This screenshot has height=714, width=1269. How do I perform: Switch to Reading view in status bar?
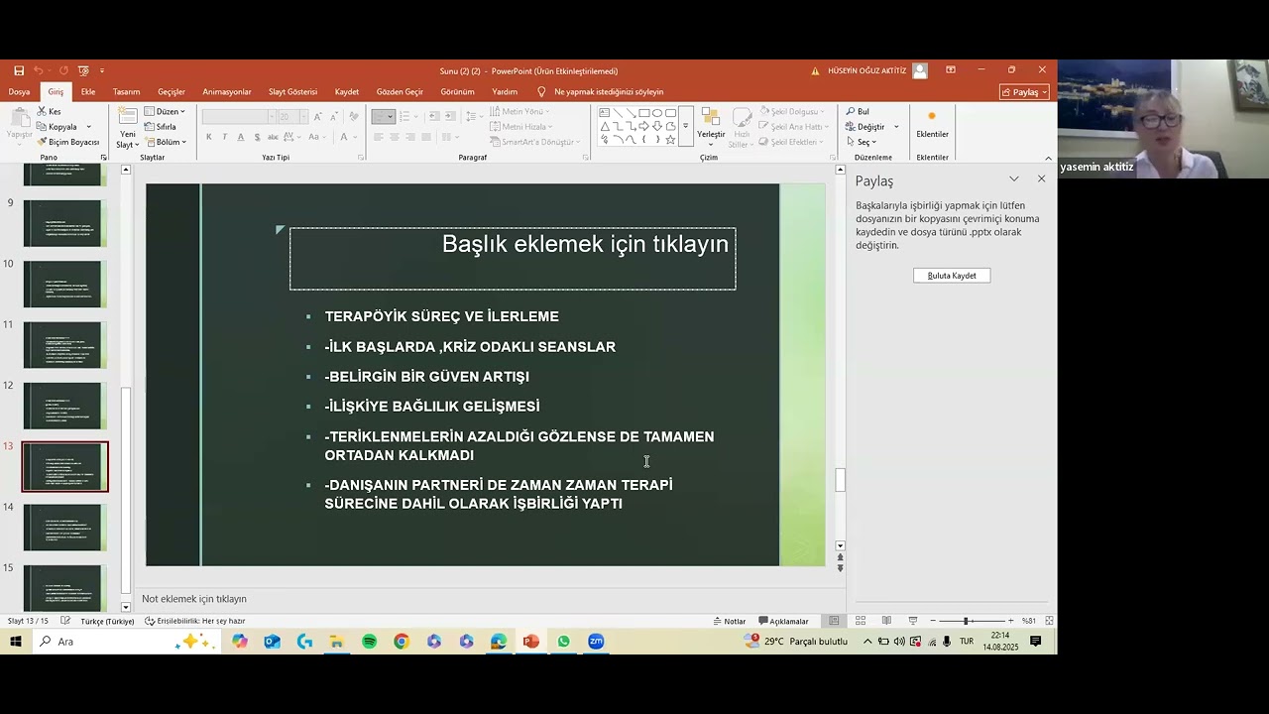point(886,621)
